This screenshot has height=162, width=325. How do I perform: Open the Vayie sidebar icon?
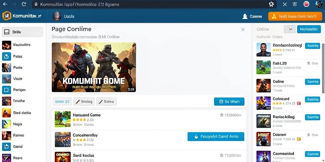click(x=6, y=79)
